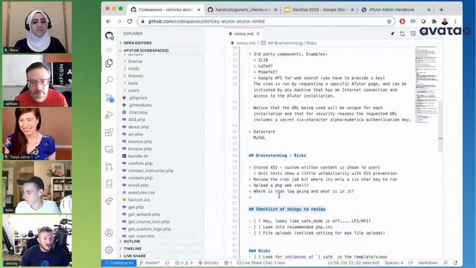Click the notifications bell in the status bar
Screen dimensions: 476x268
tap(455, 263)
